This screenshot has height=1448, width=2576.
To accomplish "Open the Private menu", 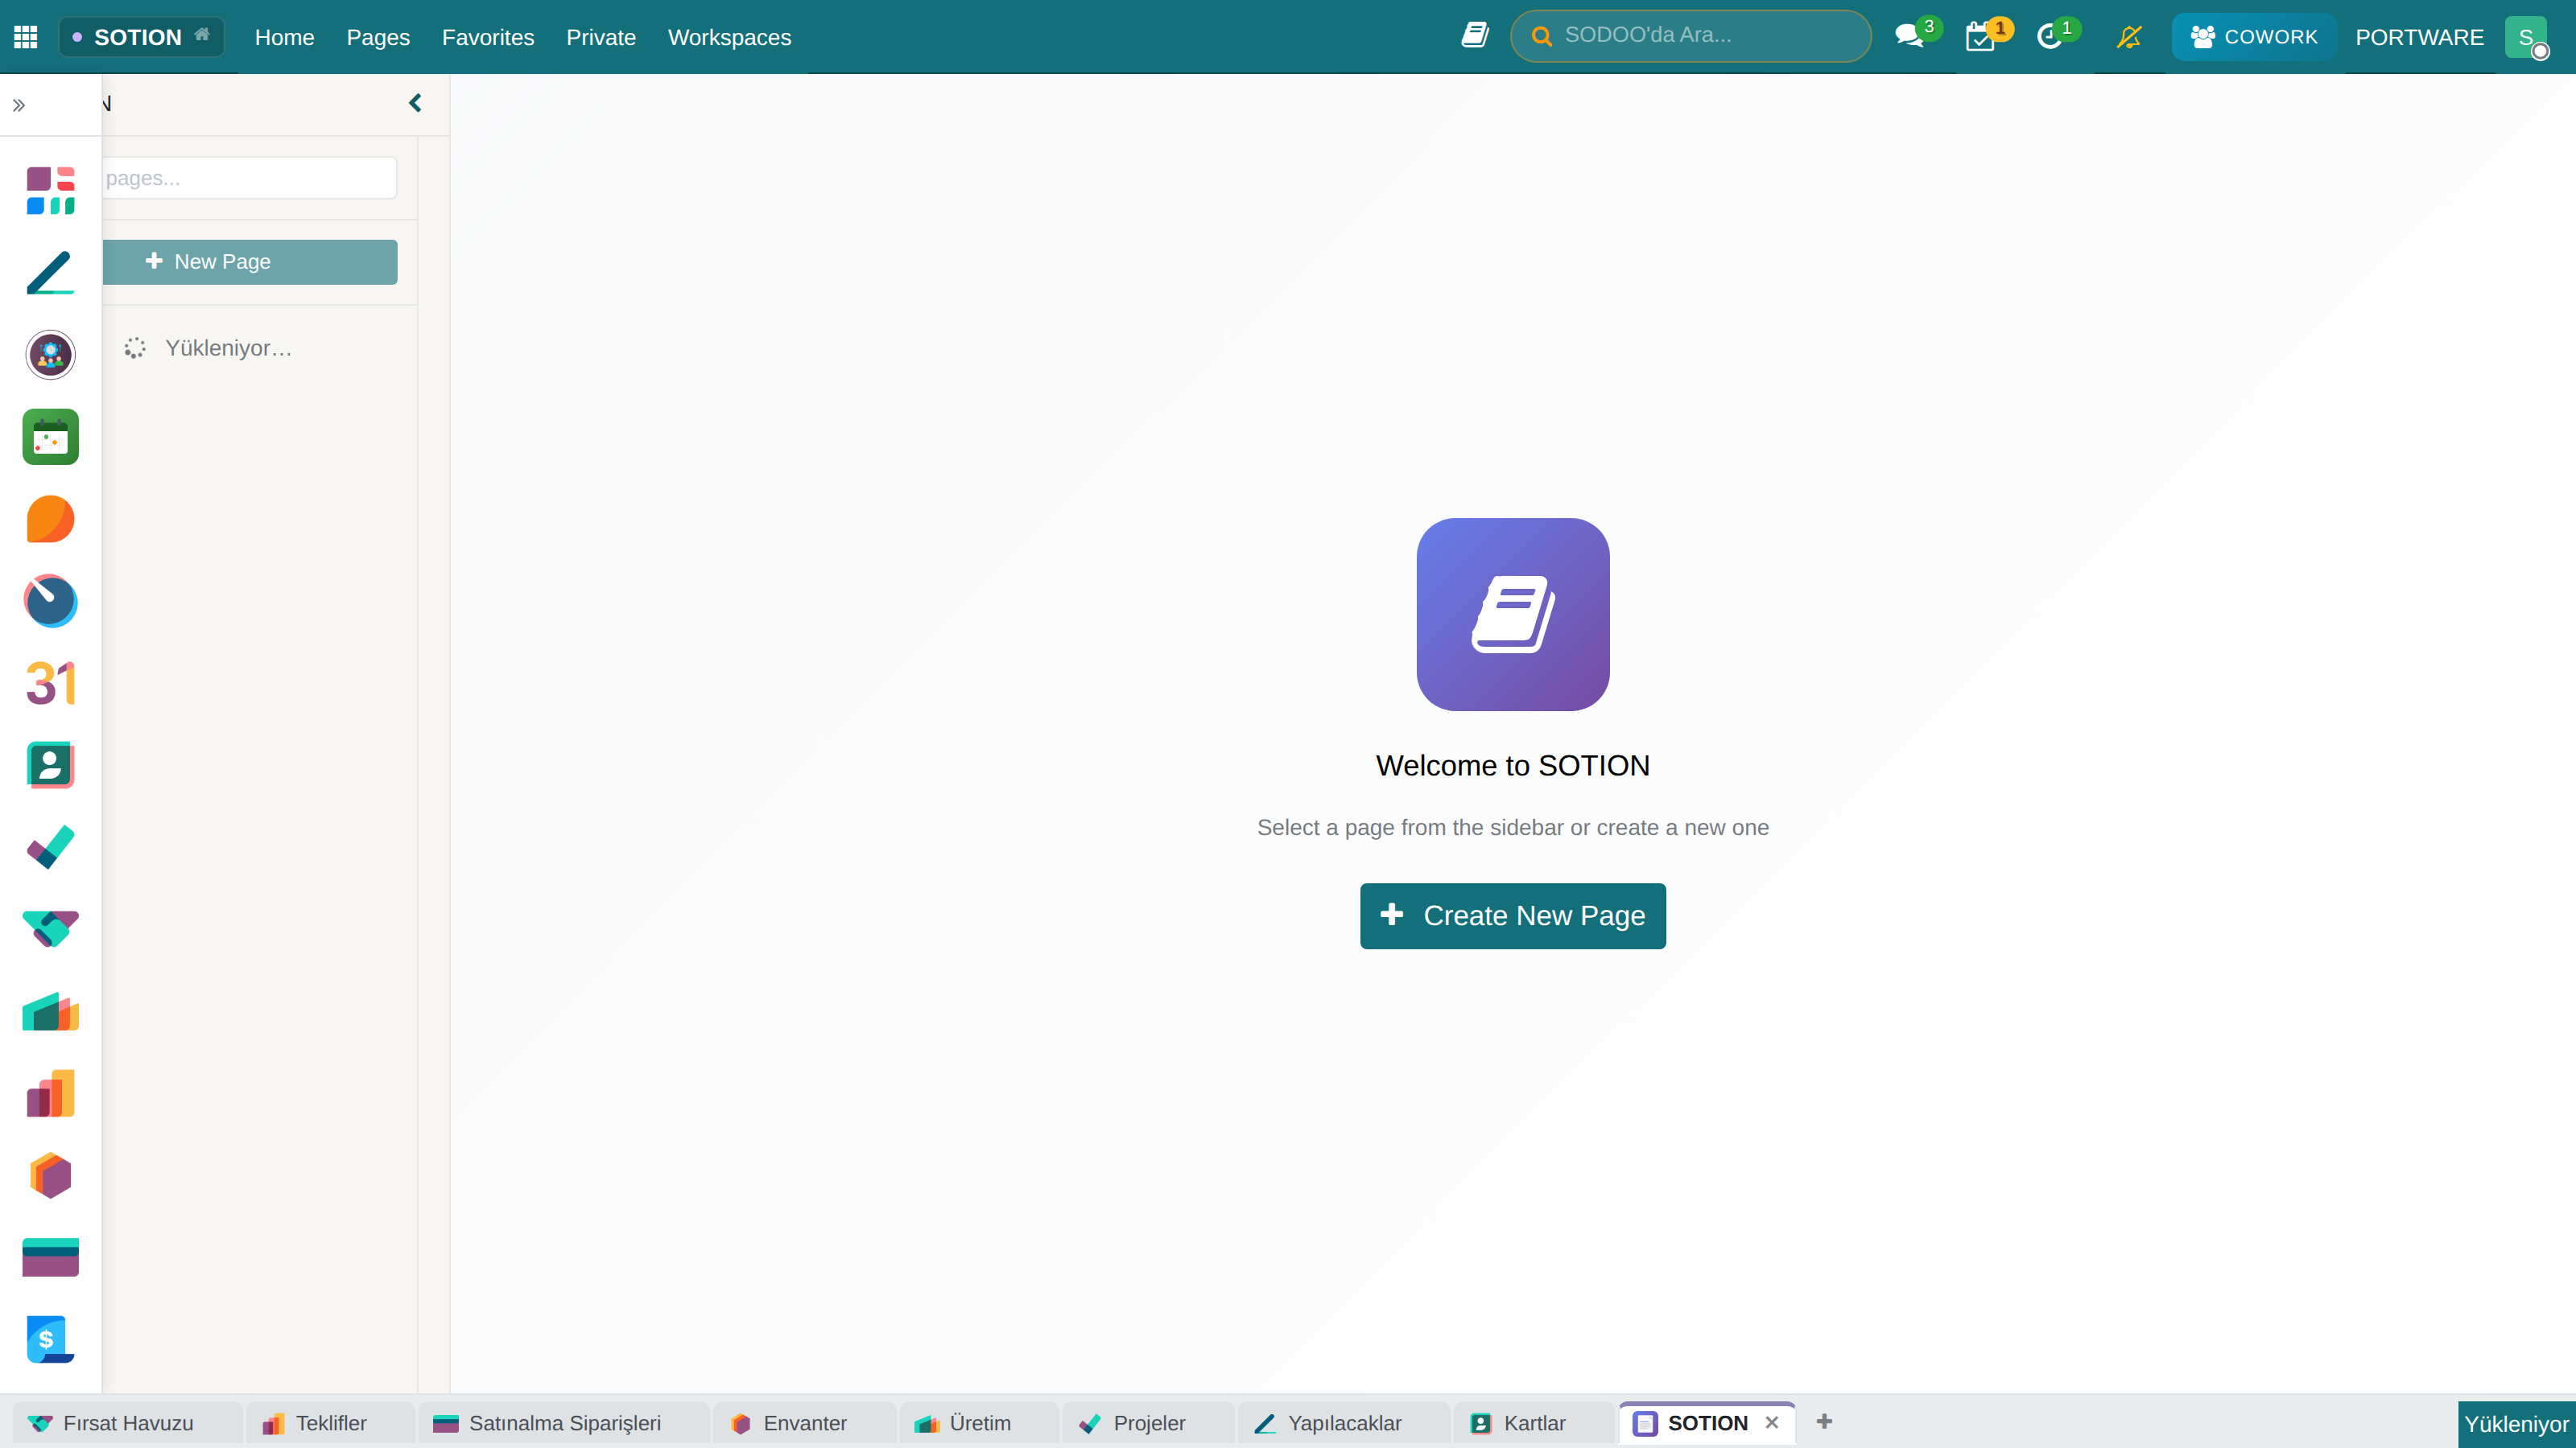I will pos(601,37).
